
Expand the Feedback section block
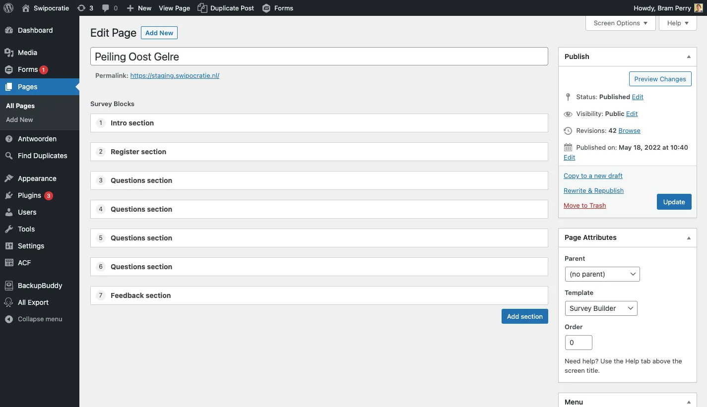tap(319, 295)
